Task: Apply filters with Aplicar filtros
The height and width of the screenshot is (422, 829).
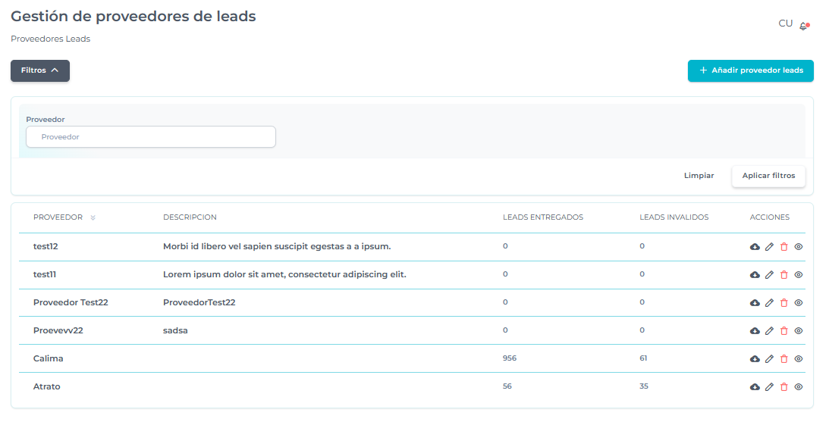Action: [x=768, y=176]
